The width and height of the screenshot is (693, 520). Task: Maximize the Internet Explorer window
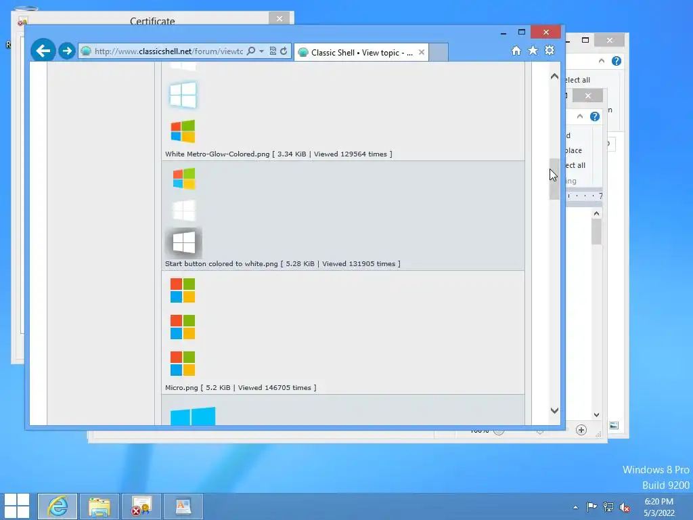point(522,32)
